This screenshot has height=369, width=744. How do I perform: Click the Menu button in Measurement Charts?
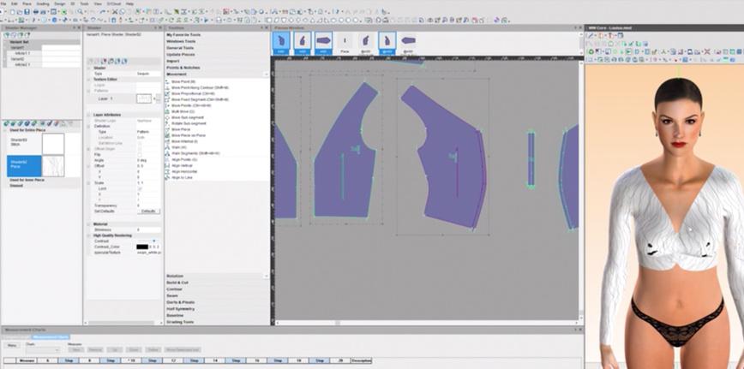click(13, 345)
